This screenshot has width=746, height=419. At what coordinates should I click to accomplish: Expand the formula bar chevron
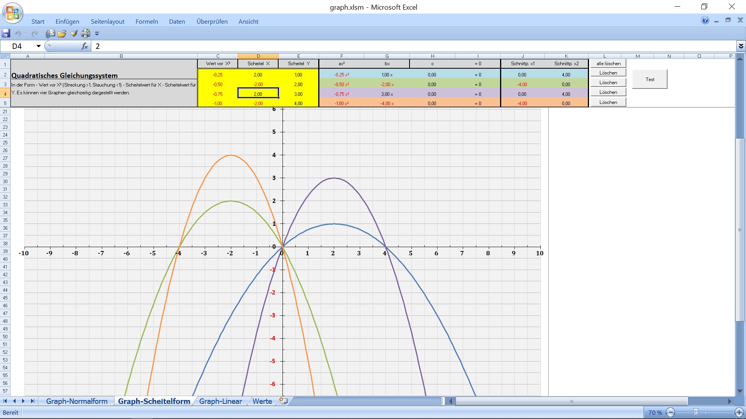tap(741, 46)
